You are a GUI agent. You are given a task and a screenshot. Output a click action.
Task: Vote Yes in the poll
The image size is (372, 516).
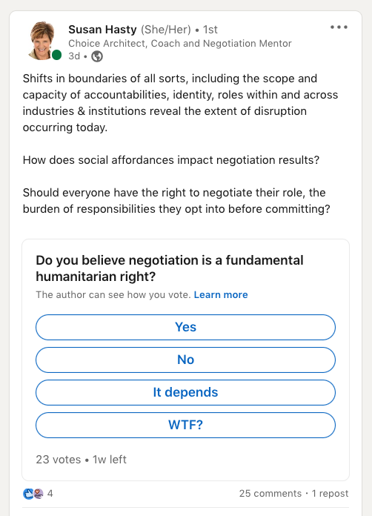[185, 327]
